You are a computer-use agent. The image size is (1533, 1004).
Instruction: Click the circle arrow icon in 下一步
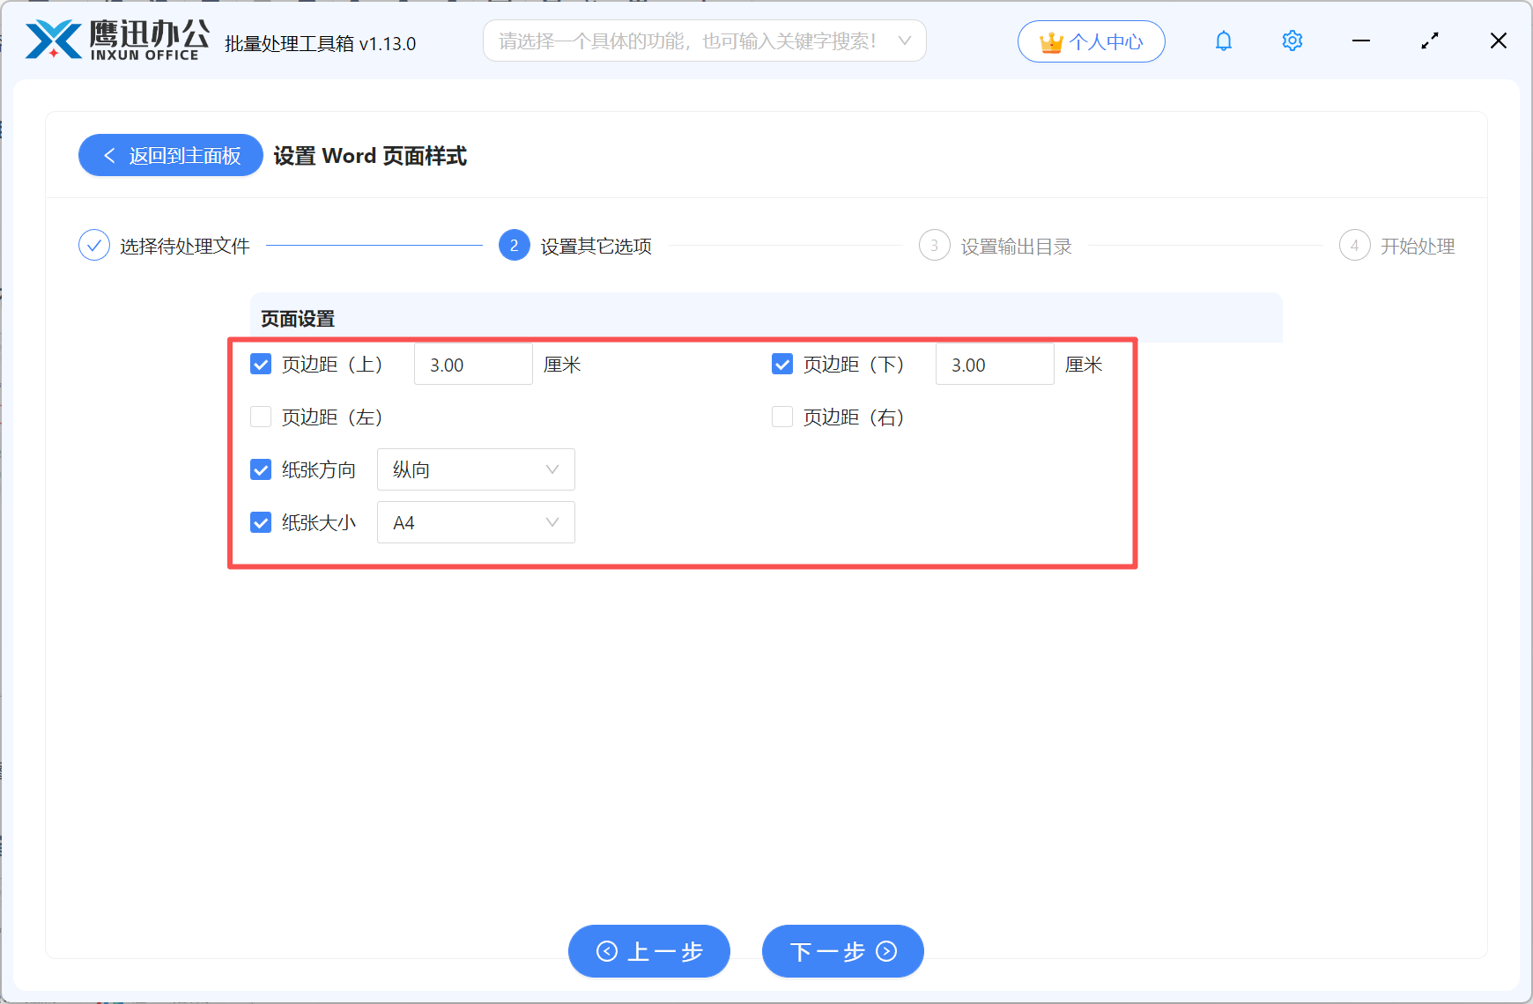click(x=885, y=951)
